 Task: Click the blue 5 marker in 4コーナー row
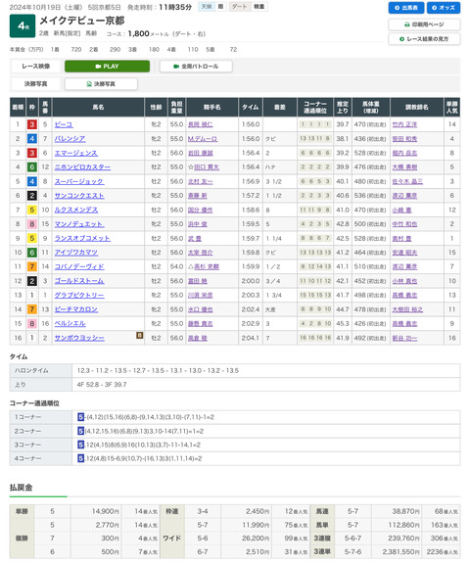tap(81, 458)
